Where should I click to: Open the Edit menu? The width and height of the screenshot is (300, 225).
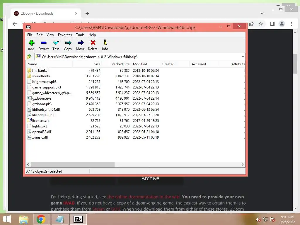[40, 35]
